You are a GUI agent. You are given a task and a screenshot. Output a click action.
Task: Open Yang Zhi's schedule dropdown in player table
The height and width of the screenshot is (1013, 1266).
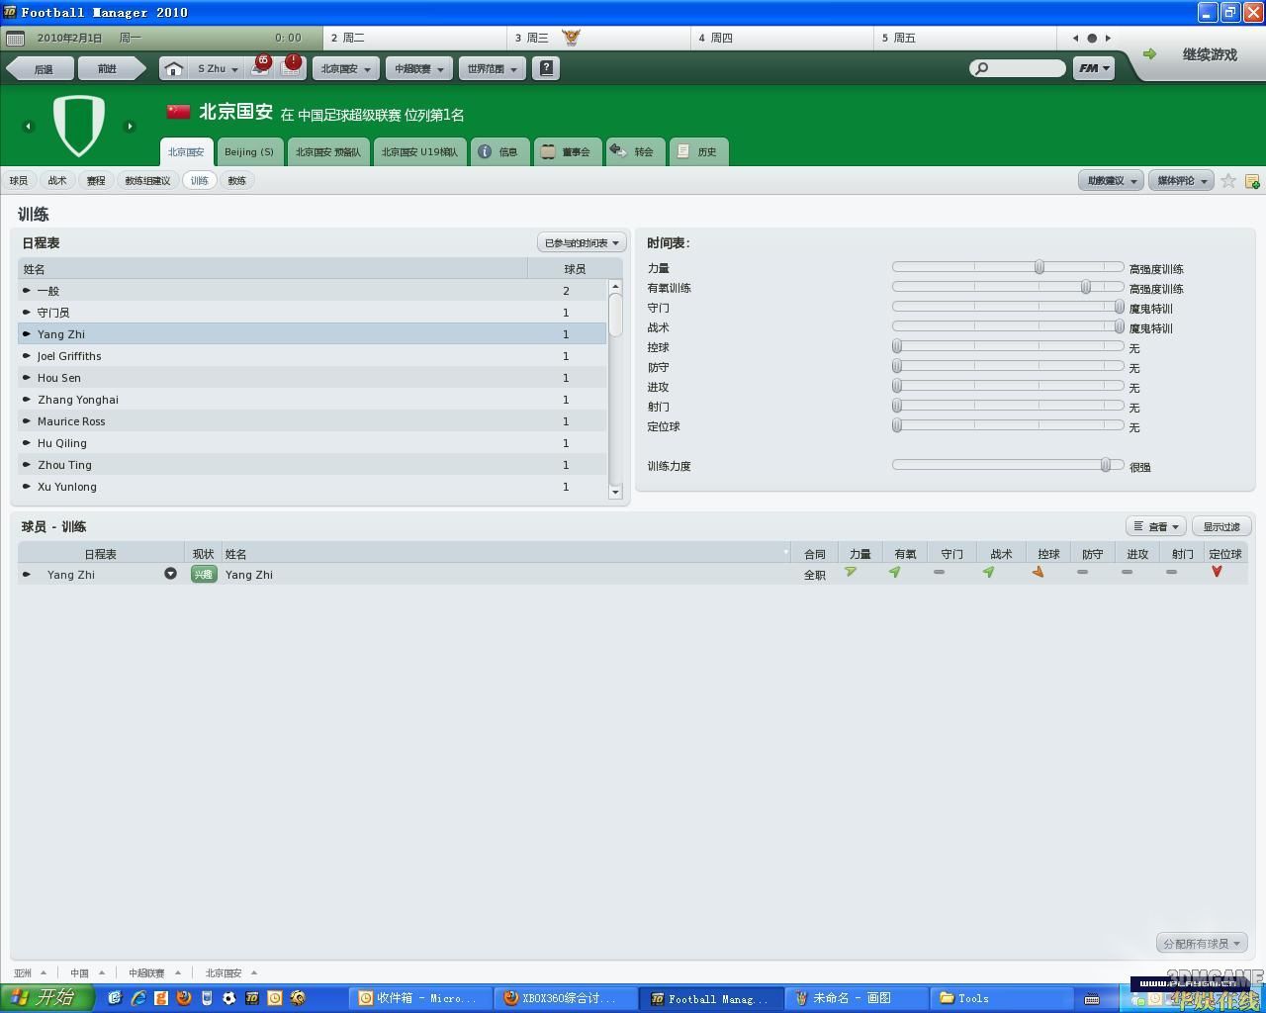(x=170, y=574)
